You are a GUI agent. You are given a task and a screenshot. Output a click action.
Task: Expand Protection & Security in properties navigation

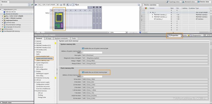point(35,78)
